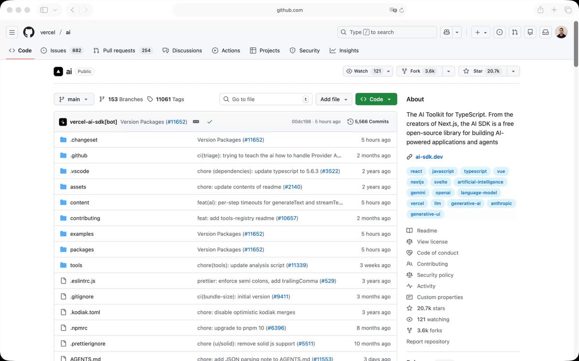Open the Copilot chat icon
Viewport: 579px width, 361px height.
click(447, 32)
